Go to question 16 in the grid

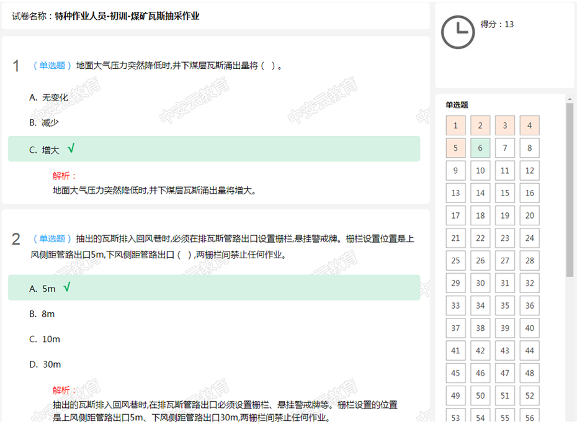coord(529,193)
